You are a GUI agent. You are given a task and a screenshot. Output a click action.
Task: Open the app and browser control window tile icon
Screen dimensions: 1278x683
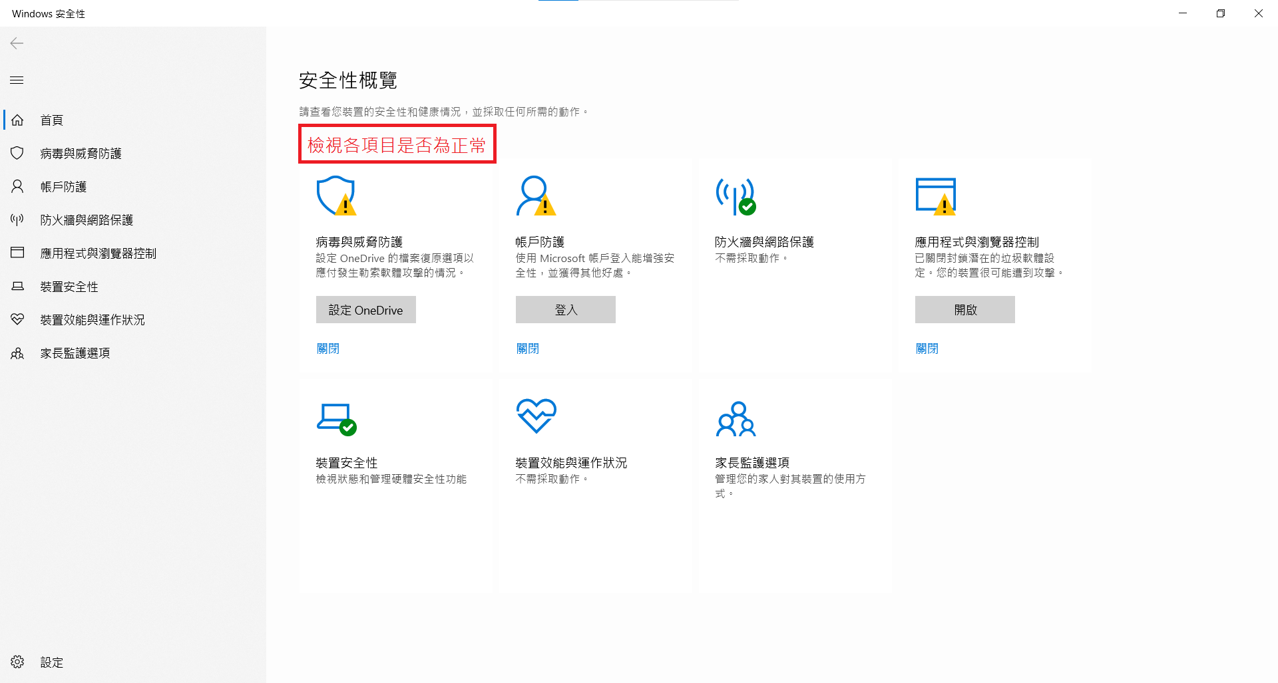pos(935,196)
